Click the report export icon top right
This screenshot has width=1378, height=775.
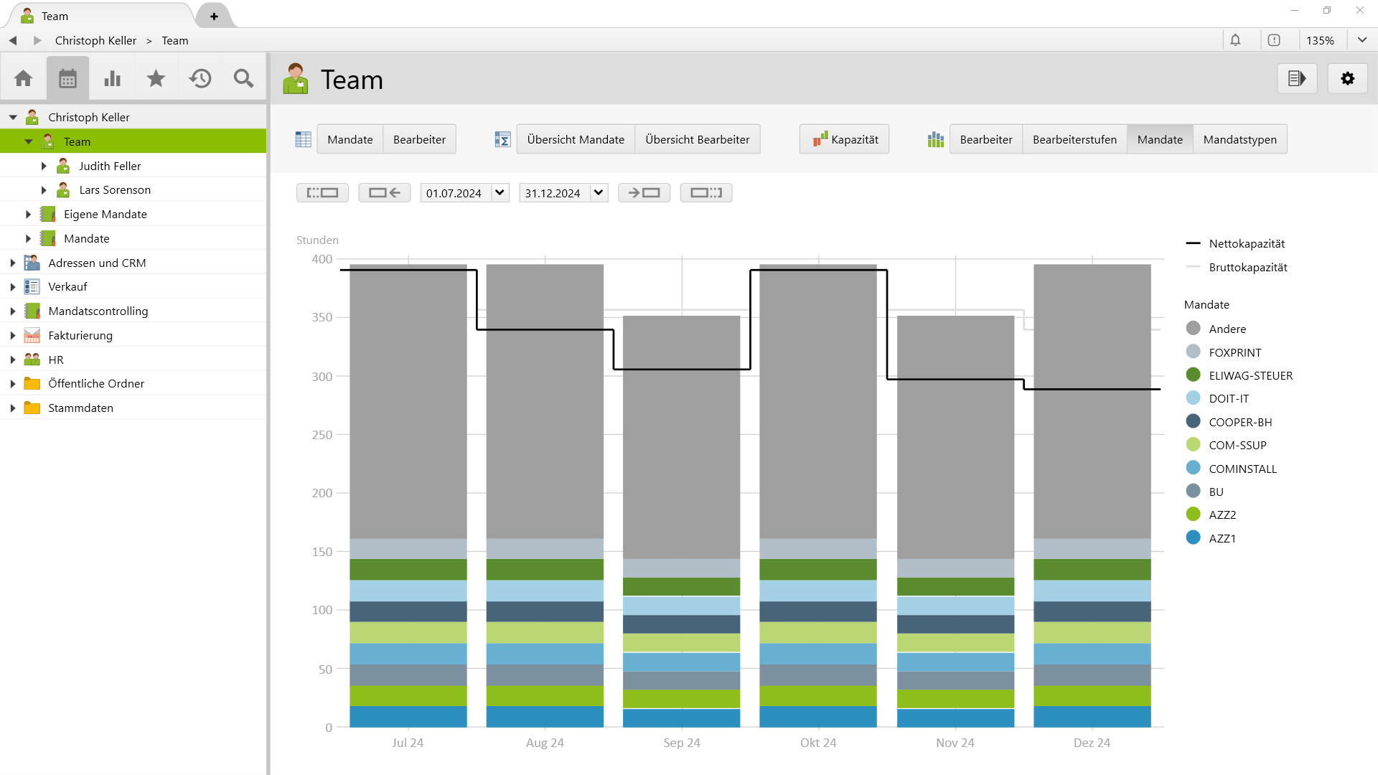[1297, 78]
